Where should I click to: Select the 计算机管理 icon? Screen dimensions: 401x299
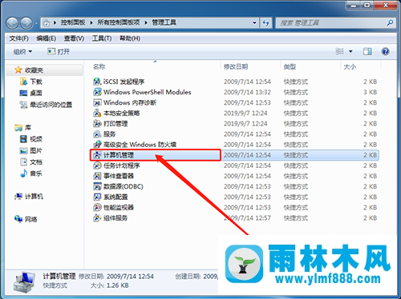[97, 155]
